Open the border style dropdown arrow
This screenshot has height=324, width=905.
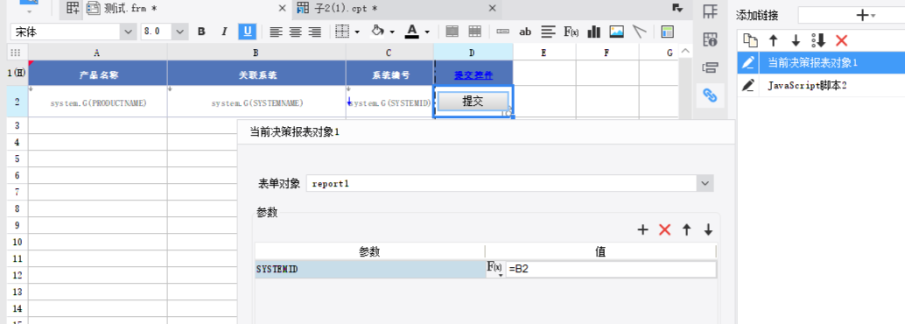point(357,32)
